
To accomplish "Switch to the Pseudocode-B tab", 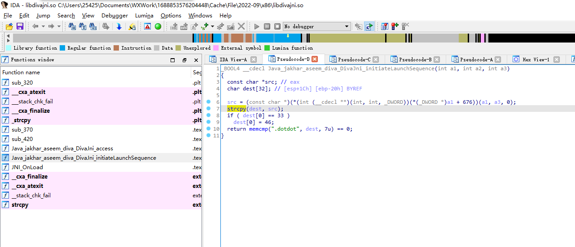I will click(415, 59).
